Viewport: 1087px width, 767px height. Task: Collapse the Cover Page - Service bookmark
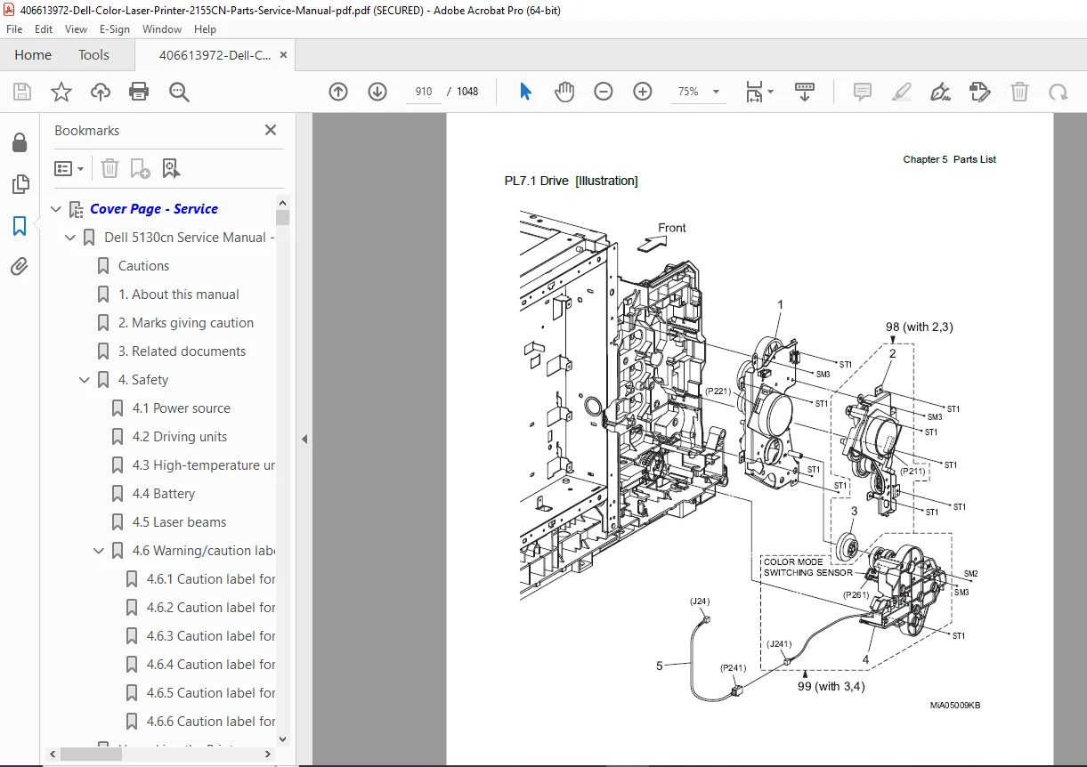tap(56, 209)
